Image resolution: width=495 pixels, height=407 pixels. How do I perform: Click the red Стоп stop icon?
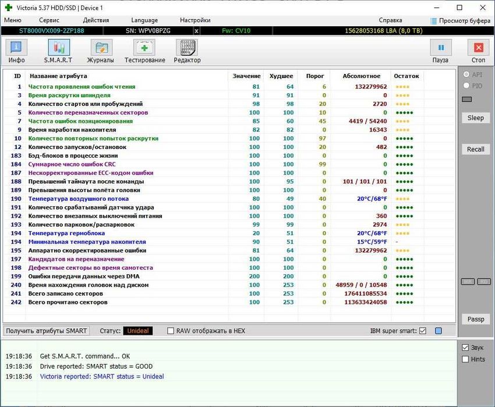point(478,47)
